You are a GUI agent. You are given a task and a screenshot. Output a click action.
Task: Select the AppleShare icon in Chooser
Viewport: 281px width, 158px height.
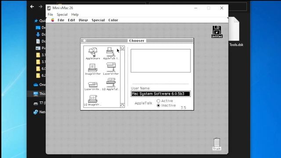93,54
